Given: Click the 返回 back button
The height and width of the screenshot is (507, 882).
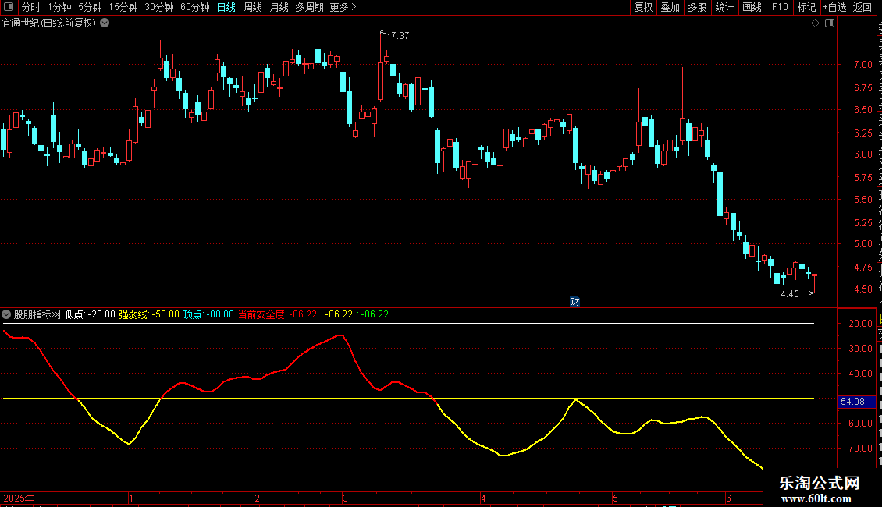Looking at the screenshot, I should [862, 7].
